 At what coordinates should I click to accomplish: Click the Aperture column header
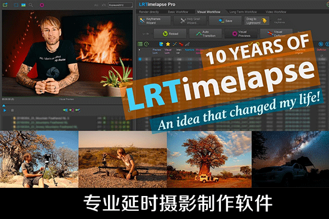point(190,50)
